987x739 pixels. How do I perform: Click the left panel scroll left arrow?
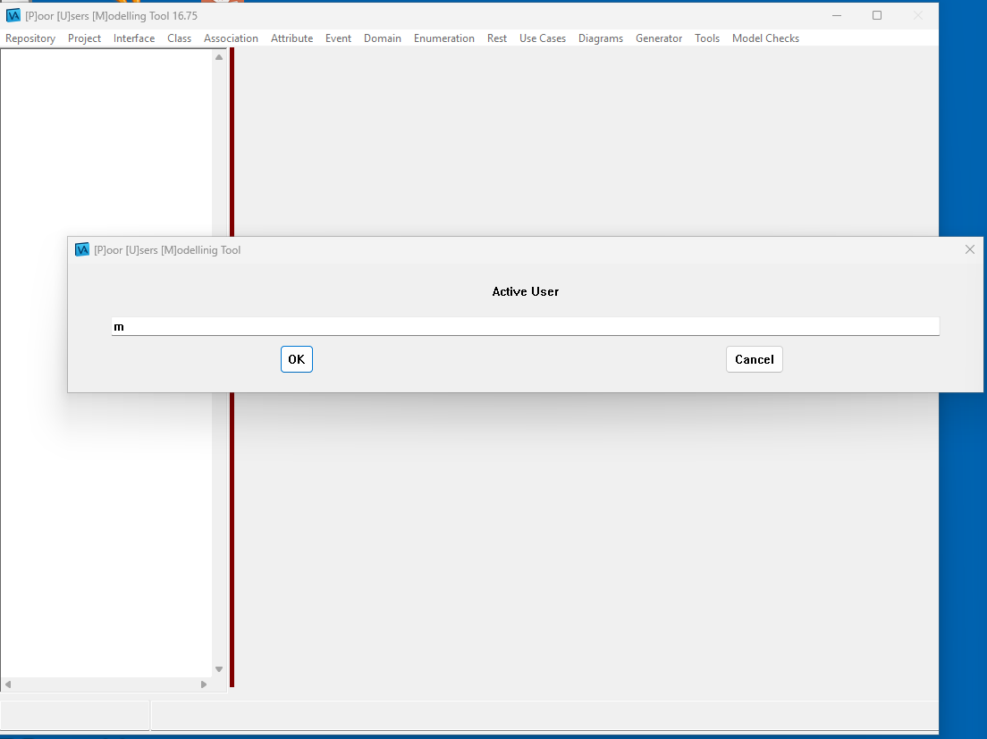point(8,684)
